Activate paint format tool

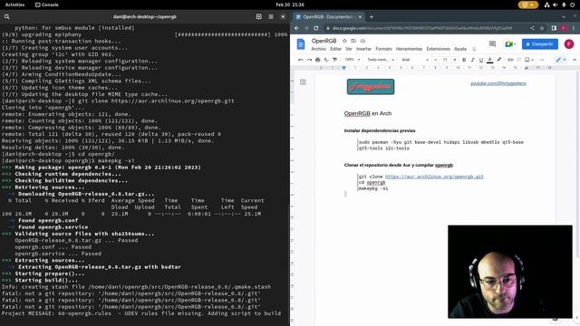(334, 60)
